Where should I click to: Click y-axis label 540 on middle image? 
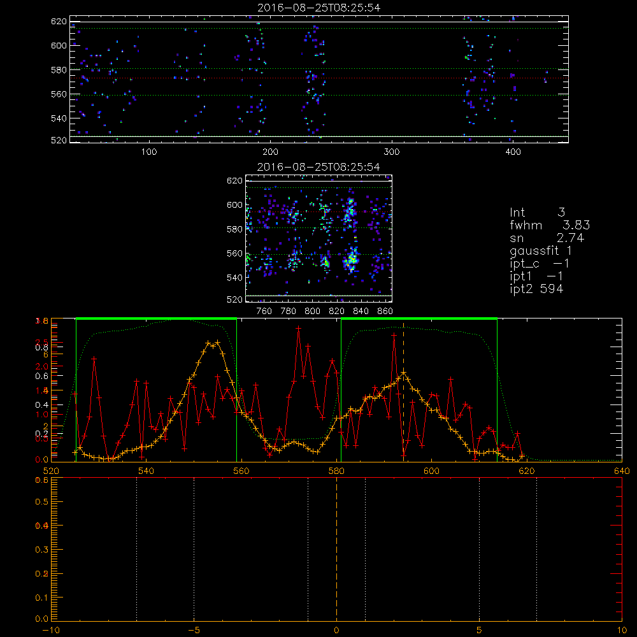click(234, 278)
